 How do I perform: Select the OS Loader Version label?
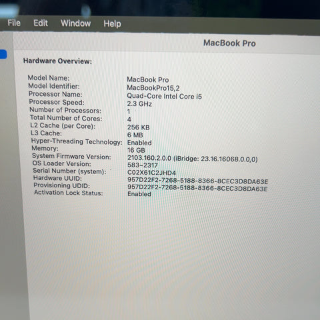pyautogui.click(x=62, y=164)
